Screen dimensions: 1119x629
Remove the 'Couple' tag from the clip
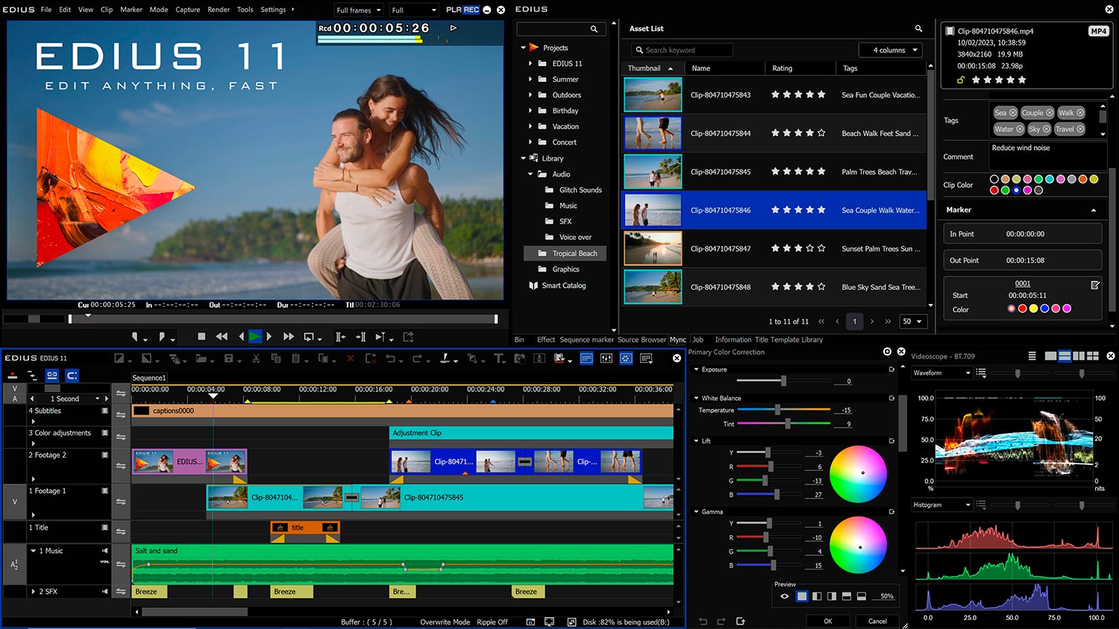click(1050, 113)
